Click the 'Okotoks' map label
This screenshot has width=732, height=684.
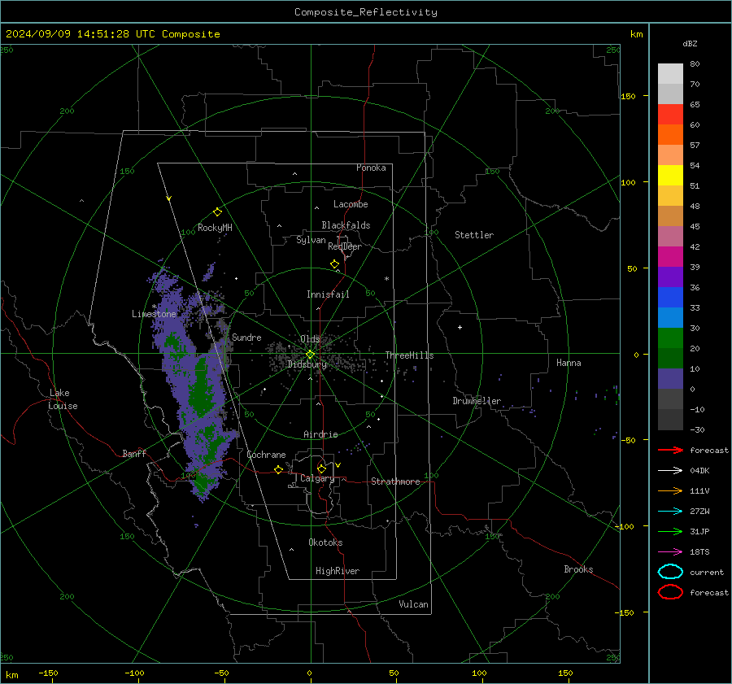tap(325, 542)
